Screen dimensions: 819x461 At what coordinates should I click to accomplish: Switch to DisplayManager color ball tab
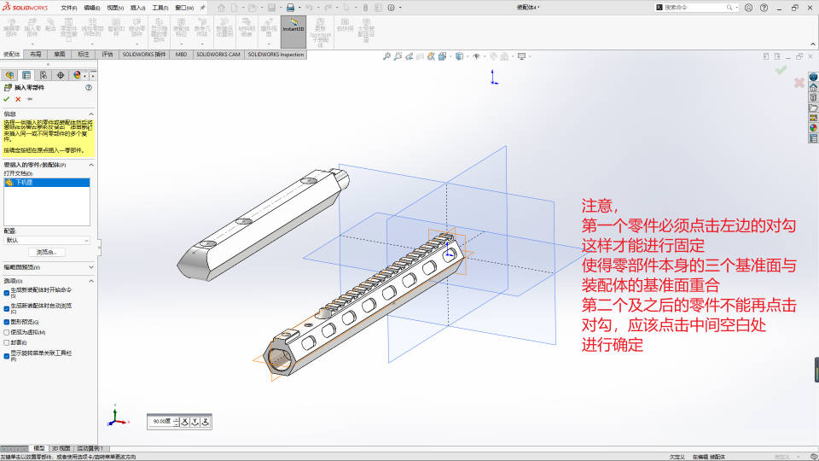coord(78,75)
